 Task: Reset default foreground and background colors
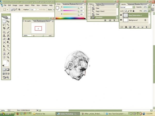click(x=3, y=65)
